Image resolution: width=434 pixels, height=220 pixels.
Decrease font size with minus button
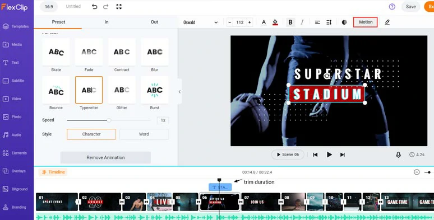pos(229,22)
